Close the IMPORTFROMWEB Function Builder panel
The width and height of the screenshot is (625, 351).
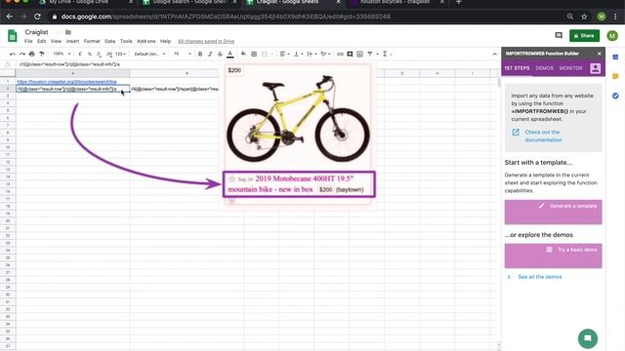[599, 54]
